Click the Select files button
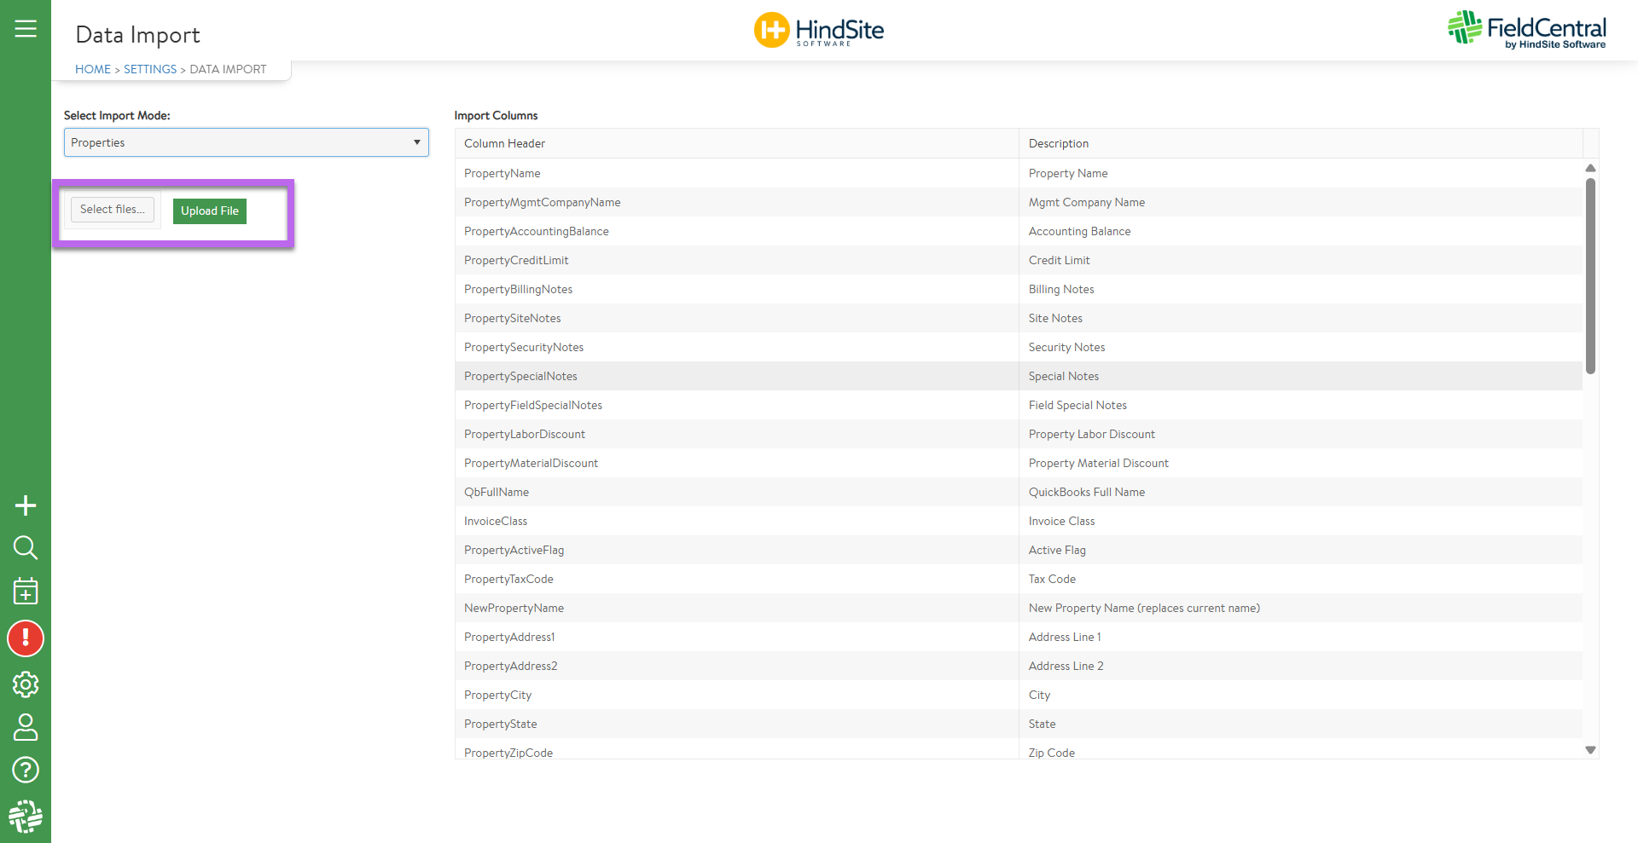Screen dimensions: 1638x843 click(113, 210)
